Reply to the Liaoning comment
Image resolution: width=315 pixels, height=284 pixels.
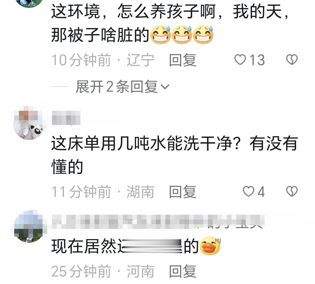pos(183,60)
